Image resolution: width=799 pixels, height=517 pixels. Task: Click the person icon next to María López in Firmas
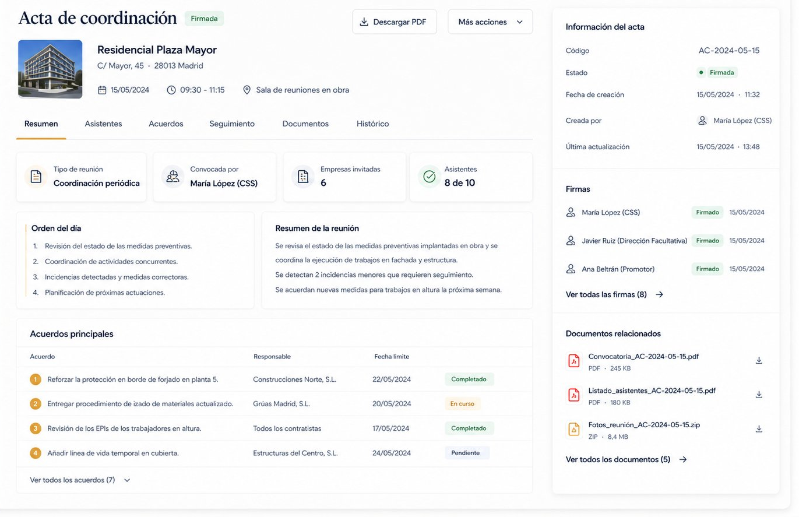571,212
